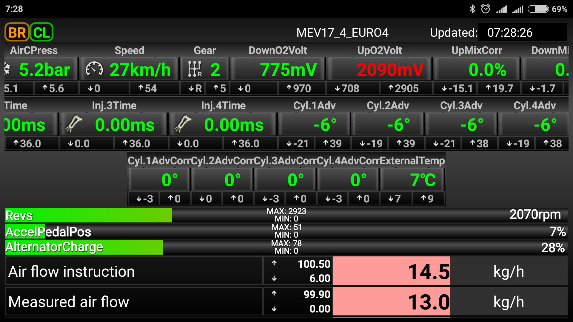Open the Measured air flow row
573x322 pixels.
pyautogui.click(x=134, y=302)
